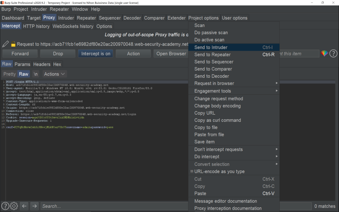Click the padlock HTTPS icon beside the request URL
The height and width of the screenshot is (212, 339).
[13, 44]
